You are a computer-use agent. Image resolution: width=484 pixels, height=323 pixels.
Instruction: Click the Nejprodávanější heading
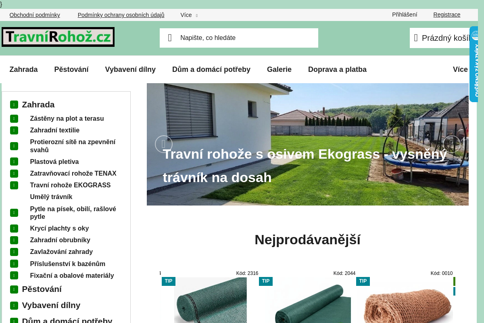tap(307, 240)
